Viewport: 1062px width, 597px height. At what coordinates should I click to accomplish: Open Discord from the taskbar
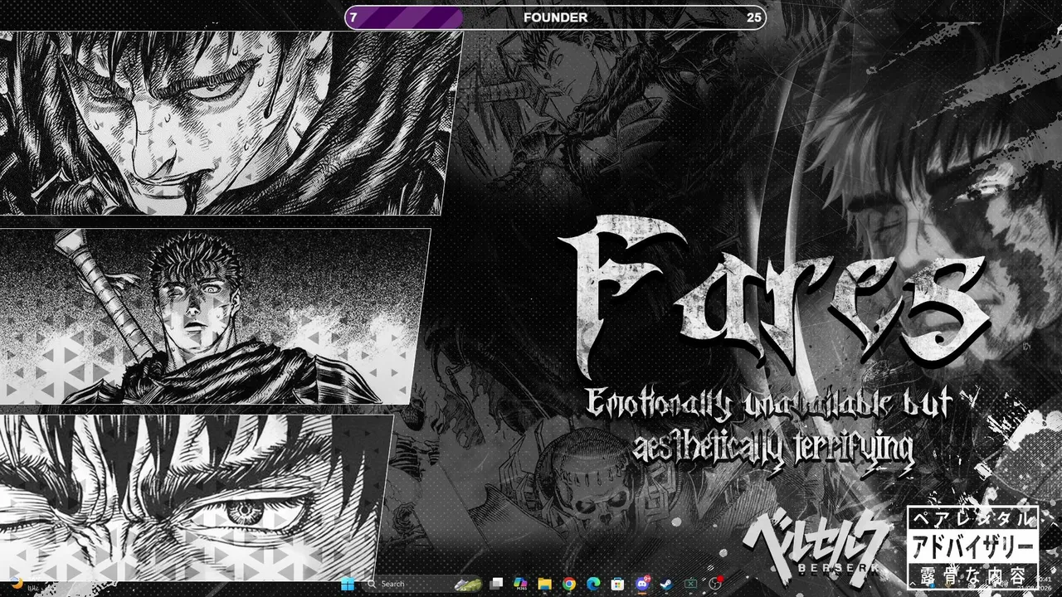641,584
